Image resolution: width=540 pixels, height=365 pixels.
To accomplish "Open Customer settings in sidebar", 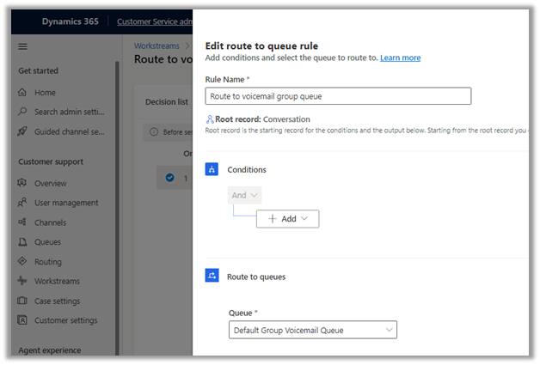I will [x=65, y=321].
